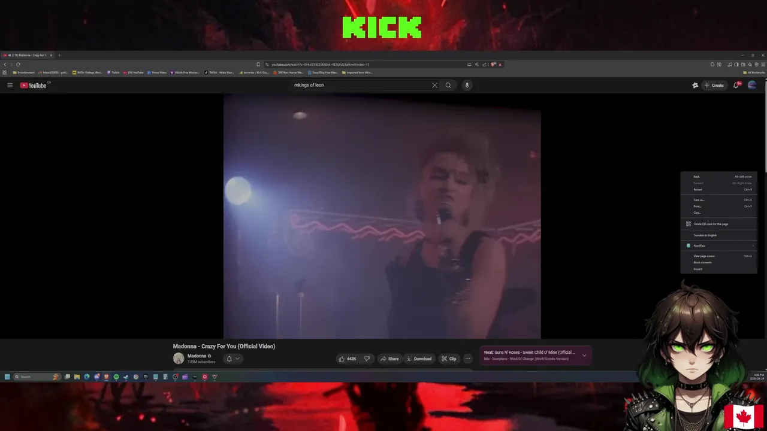Viewport: 767px width, 431px height.
Task: Open the IMDb Ratings bookmark
Action: [87, 72]
